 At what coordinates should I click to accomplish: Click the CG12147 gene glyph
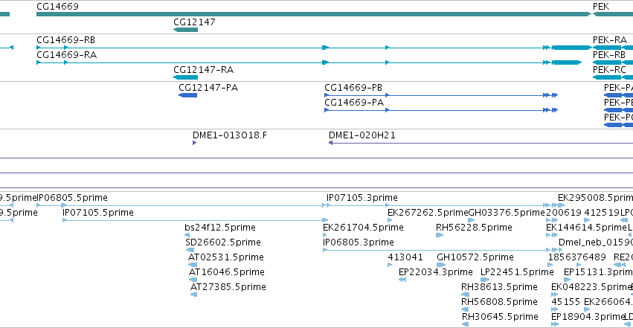point(185,30)
